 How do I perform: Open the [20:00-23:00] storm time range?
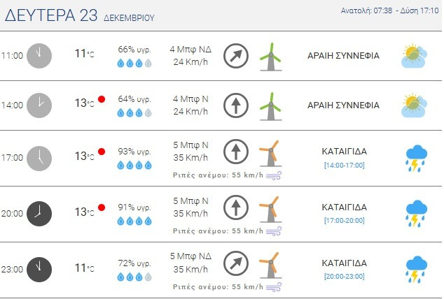click(x=345, y=276)
